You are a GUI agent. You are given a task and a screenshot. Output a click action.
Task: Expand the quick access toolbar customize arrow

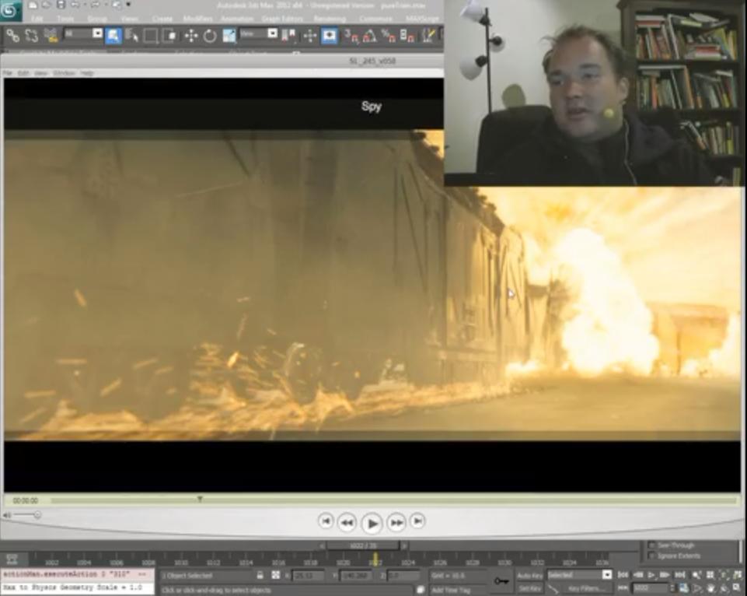coord(128,5)
